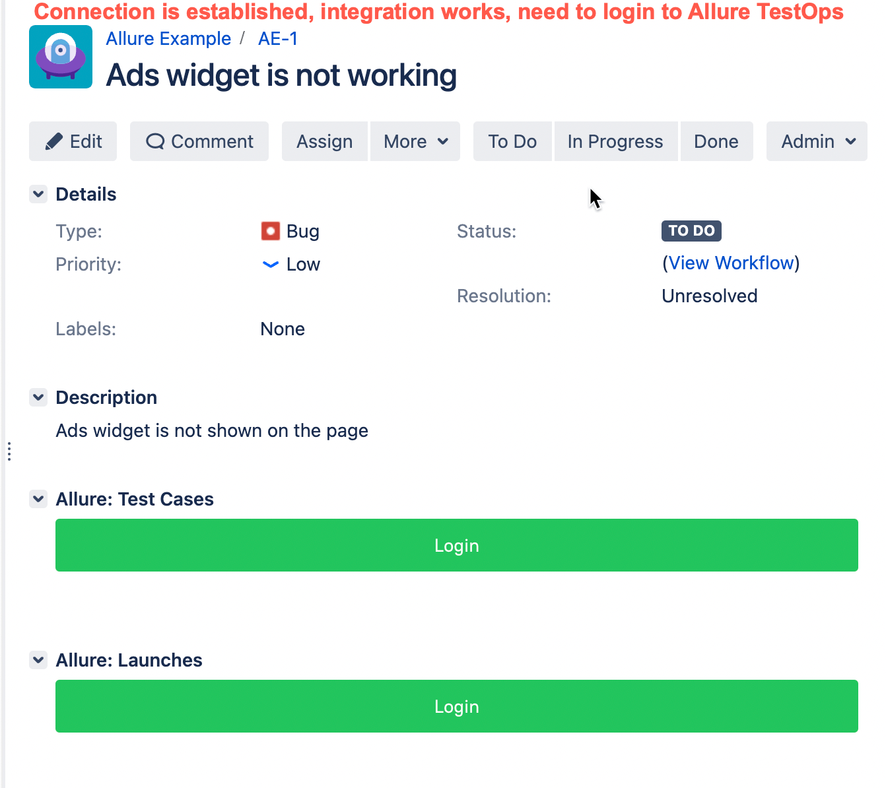Viewport: 886px width, 788px height.
Task: Click the 'Allure: Test Cases' heading text
Action: click(x=135, y=500)
